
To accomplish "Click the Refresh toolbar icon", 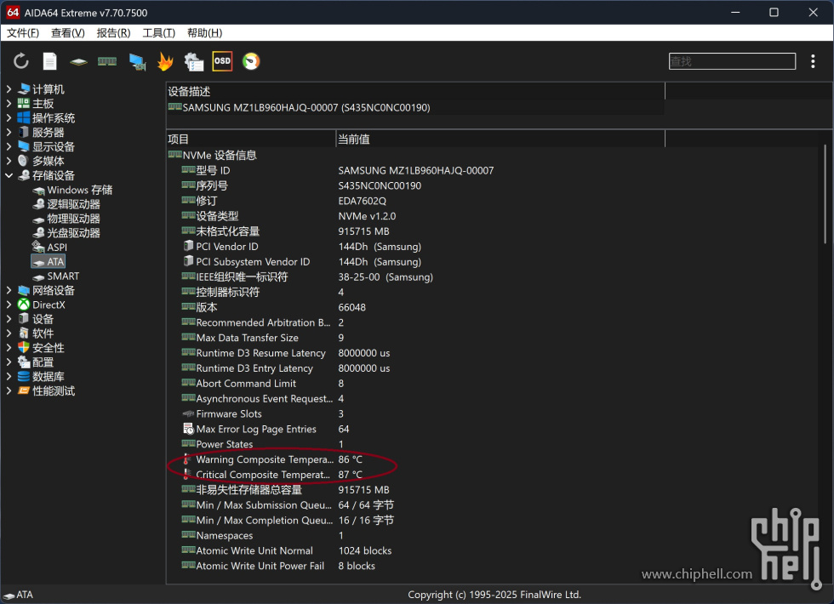I will 20,61.
